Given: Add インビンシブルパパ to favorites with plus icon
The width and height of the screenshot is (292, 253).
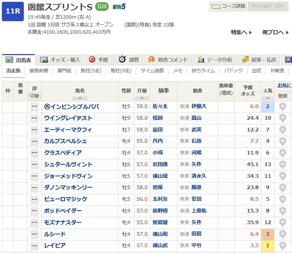Looking at the screenshot, I should pyautogui.click(x=282, y=107).
